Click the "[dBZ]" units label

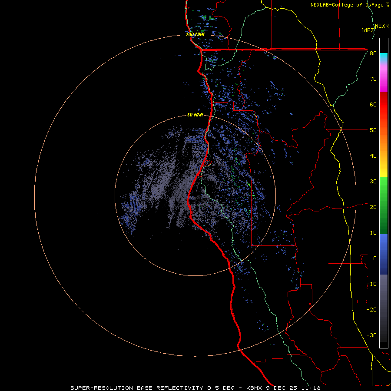(369, 30)
